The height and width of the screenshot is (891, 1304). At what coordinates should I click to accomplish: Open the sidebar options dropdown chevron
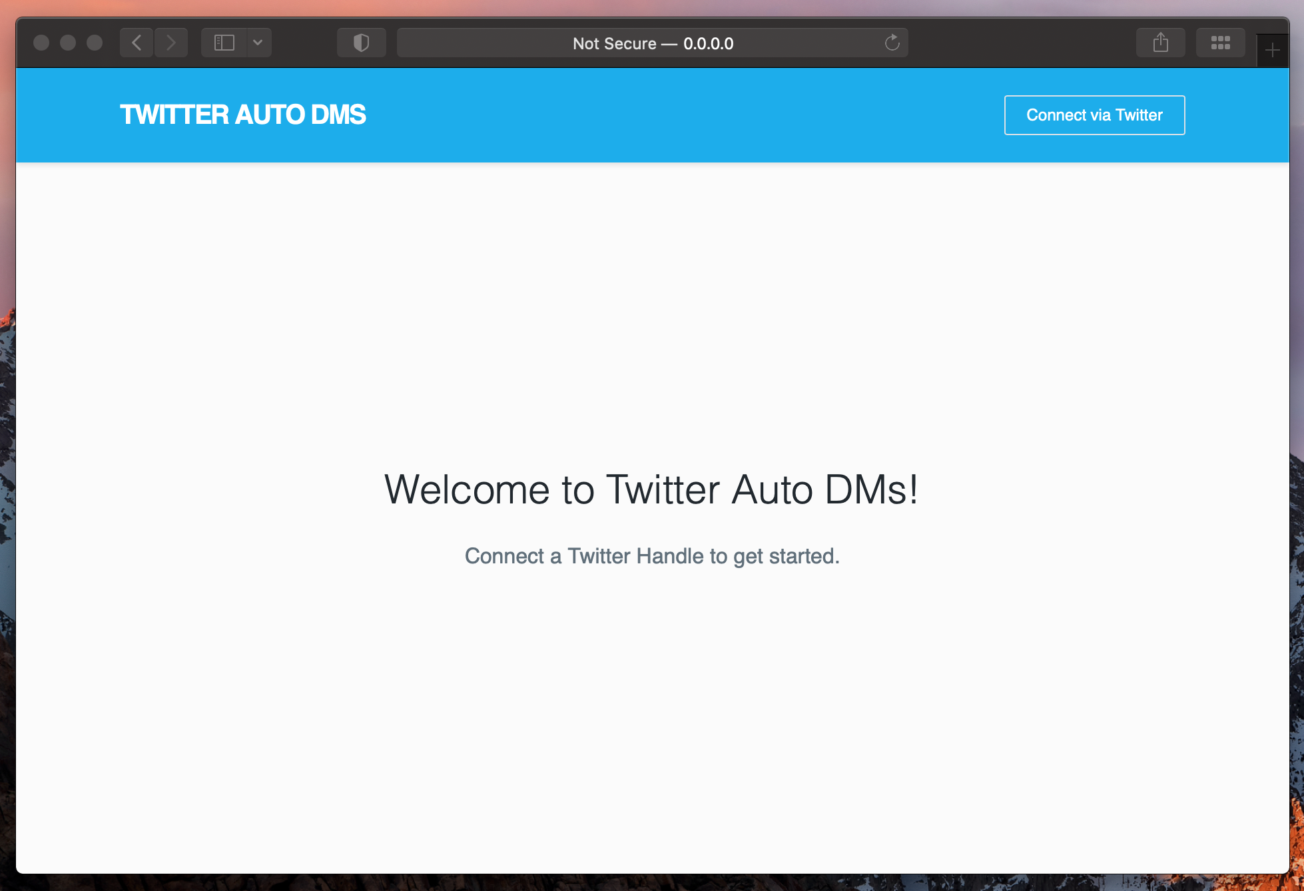click(258, 43)
